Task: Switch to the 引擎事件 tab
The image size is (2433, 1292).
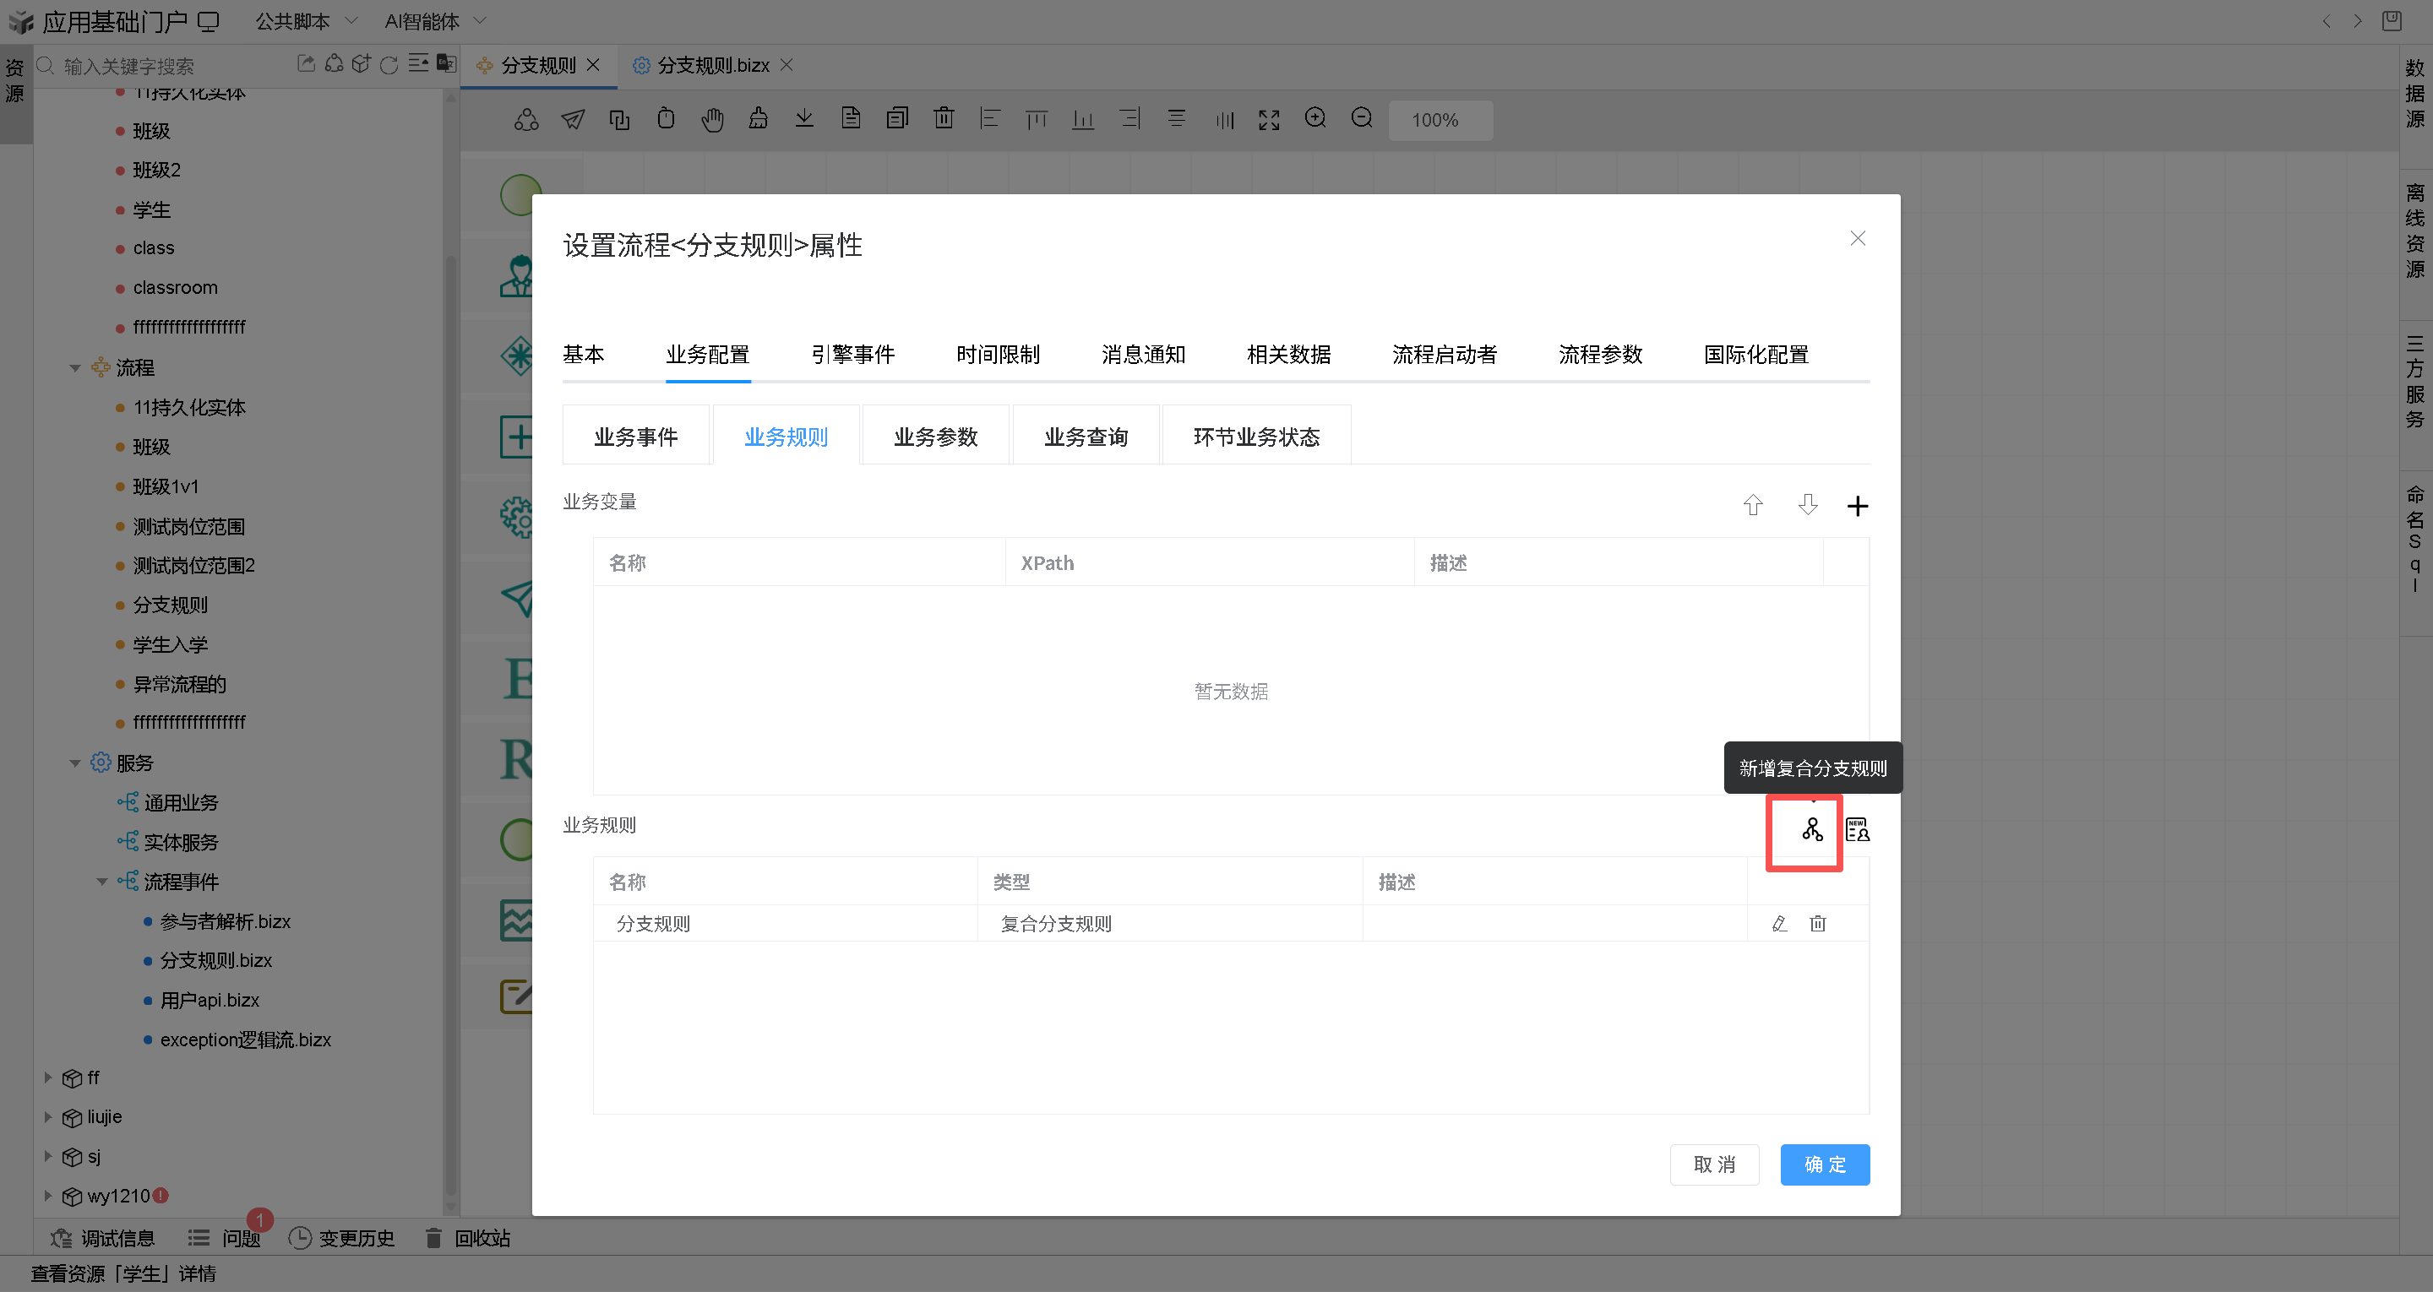Action: [852, 356]
